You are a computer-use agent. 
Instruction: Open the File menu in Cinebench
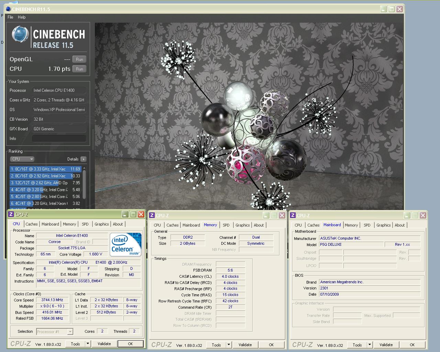point(10,17)
